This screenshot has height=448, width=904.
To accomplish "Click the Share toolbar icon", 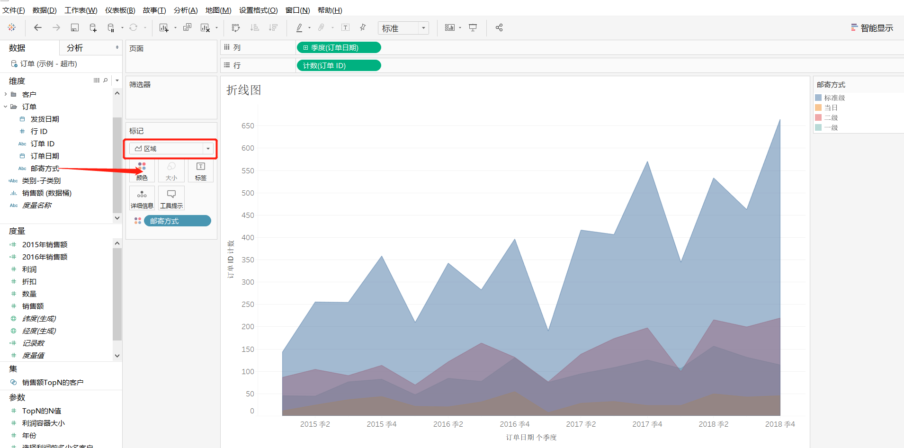I will (499, 27).
